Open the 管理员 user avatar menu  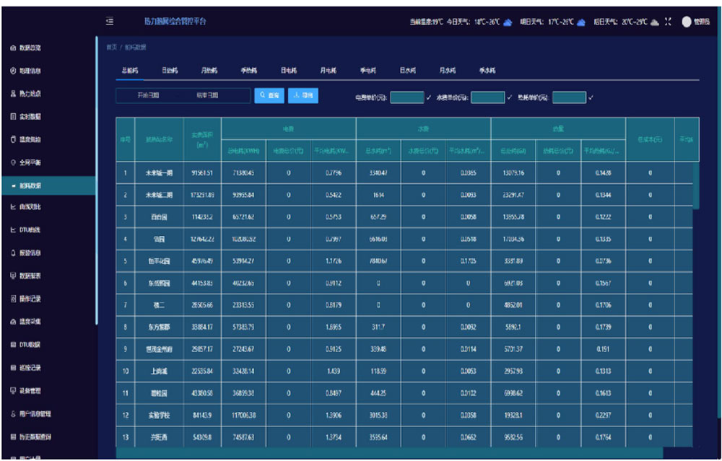click(687, 22)
